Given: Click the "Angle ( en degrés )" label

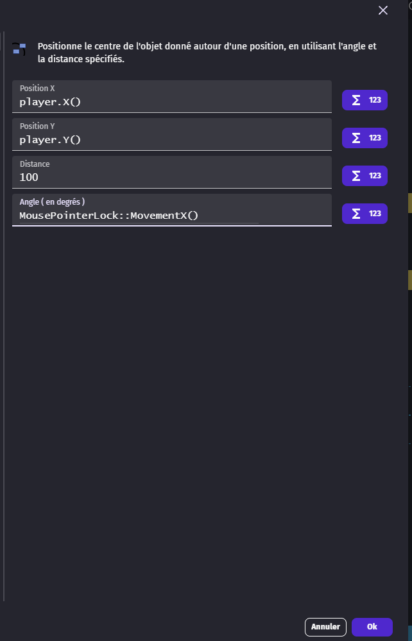Looking at the screenshot, I should point(53,201).
